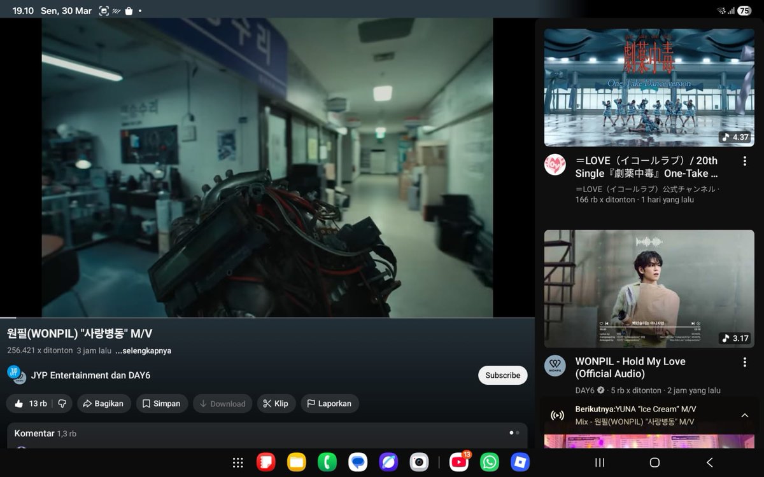Select 'Berikutnya:YUNA Ice Cream M/V' text
The height and width of the screenshot is (477, 764).
pos(635,409)
